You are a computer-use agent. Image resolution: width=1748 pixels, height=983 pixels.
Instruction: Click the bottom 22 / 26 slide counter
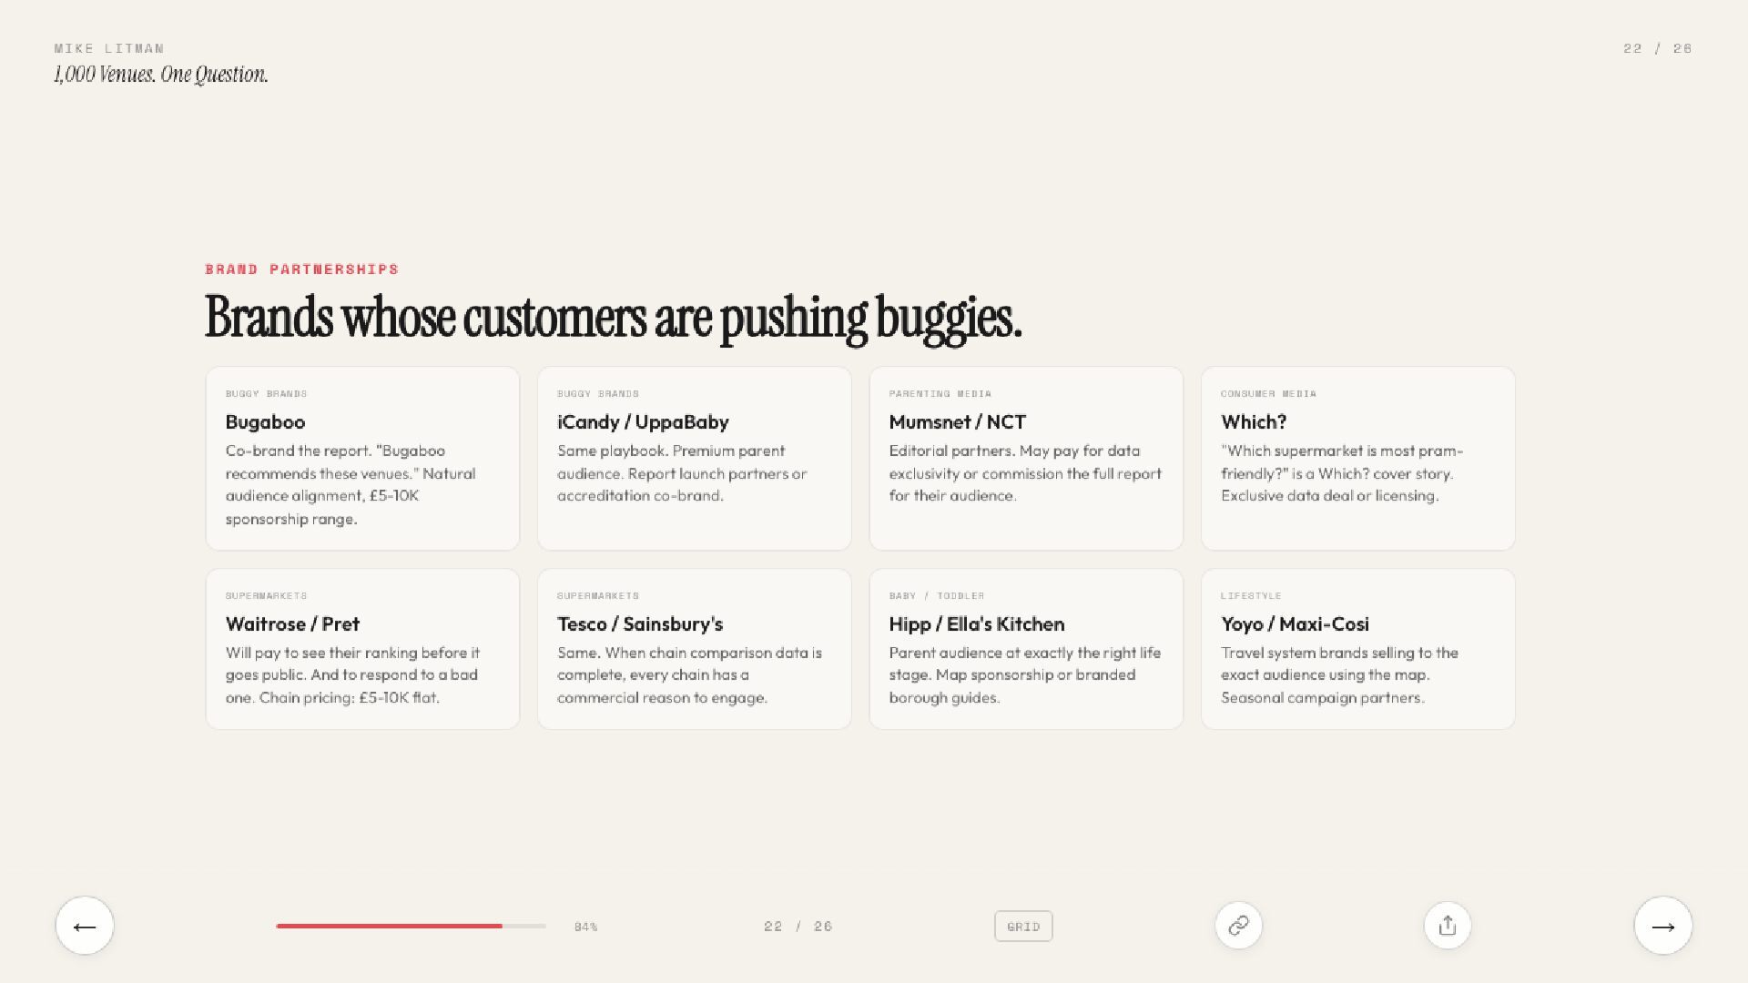[798, 927]
